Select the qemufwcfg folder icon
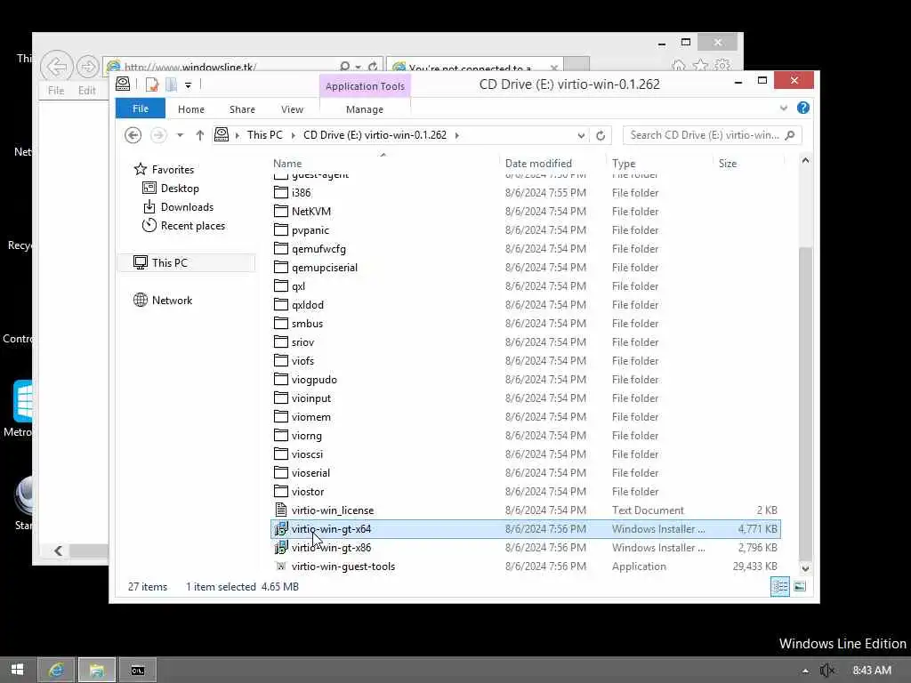The width and height of the screenshot is (911, 683). (x=280, y=248)
